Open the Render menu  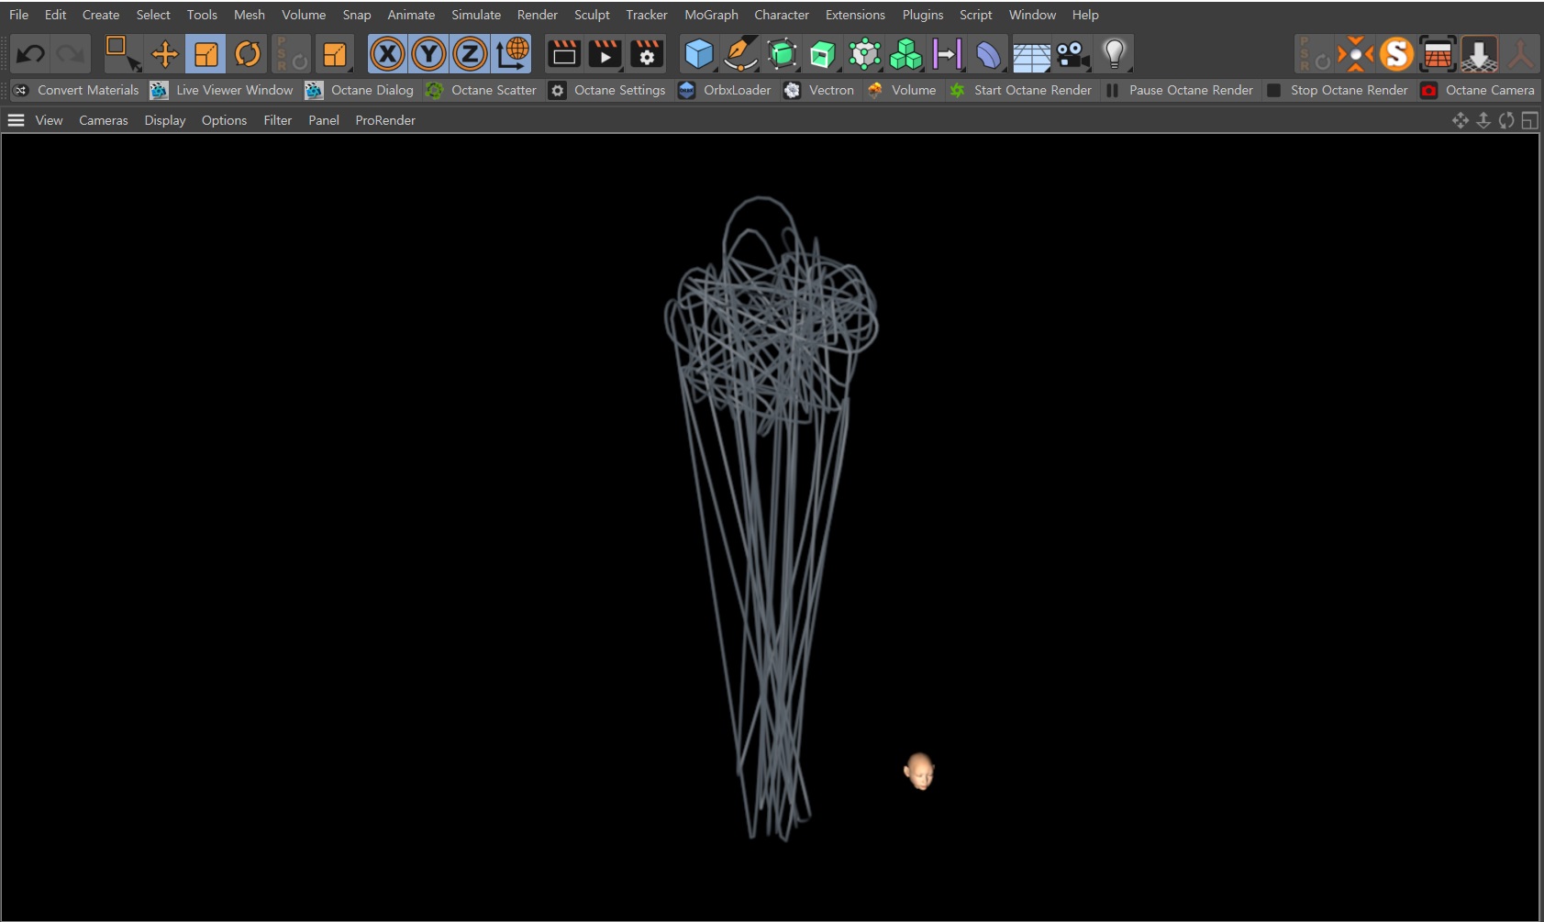(538, 15)
